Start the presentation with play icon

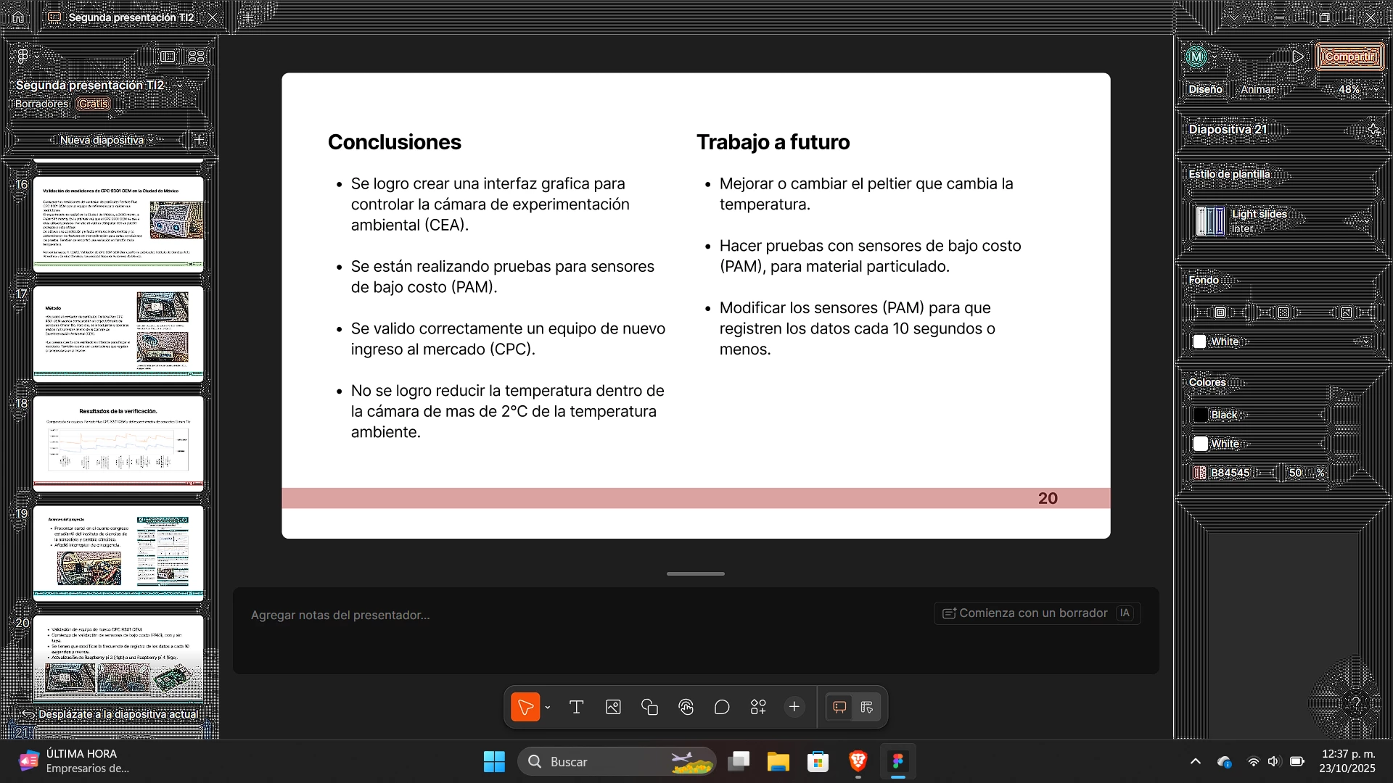pyautogui.click(x=1298, y=57)
